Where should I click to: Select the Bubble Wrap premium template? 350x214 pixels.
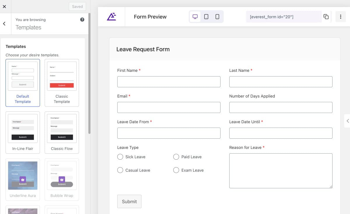(x=62, y=180)
